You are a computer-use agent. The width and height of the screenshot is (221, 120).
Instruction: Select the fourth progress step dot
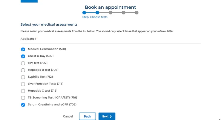click(124, 13)
